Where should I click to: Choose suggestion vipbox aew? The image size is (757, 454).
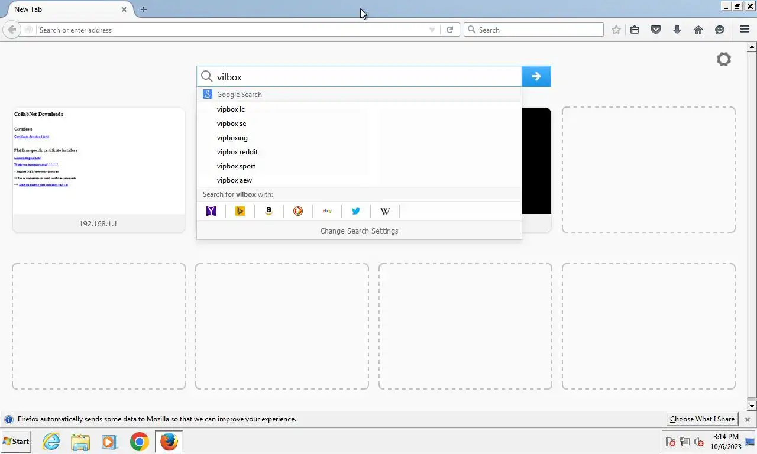tap(359, 180)
